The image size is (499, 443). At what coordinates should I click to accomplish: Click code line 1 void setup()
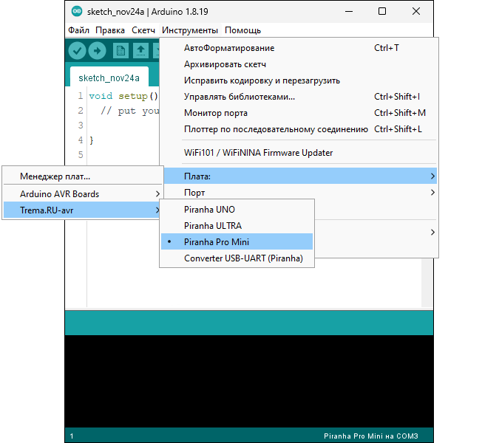pos(123,96)
